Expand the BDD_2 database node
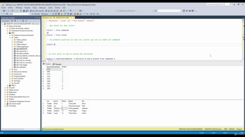Viewport: 245px width, 137px height. point(7,85)
